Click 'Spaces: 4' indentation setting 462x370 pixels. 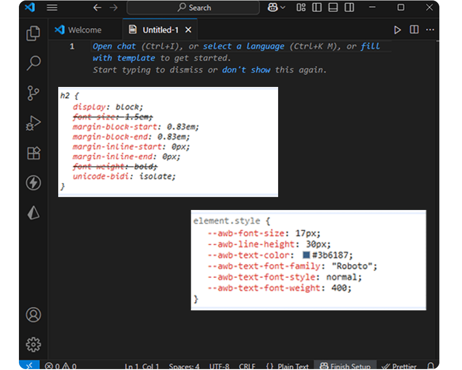[x=184, y=366]
